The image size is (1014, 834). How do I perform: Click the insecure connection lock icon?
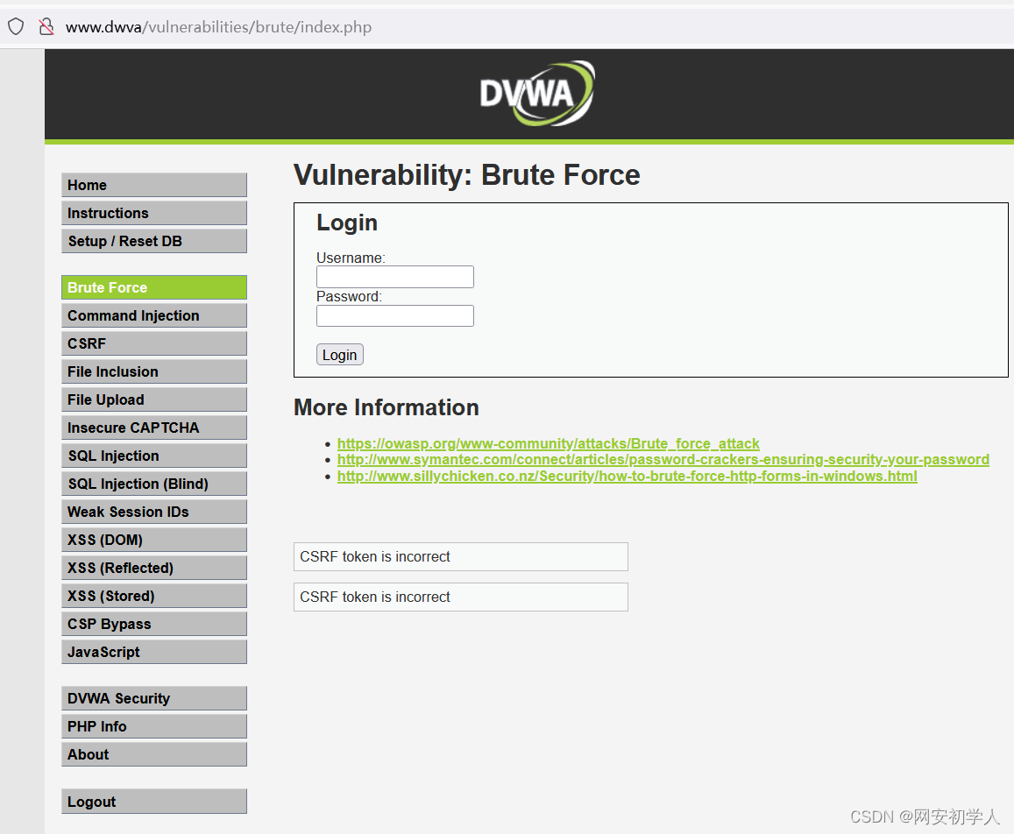coord(46,26)
